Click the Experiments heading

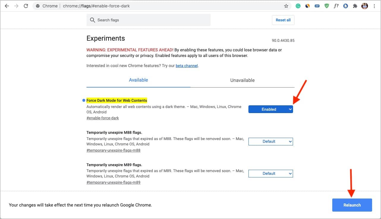pos(106,38)
